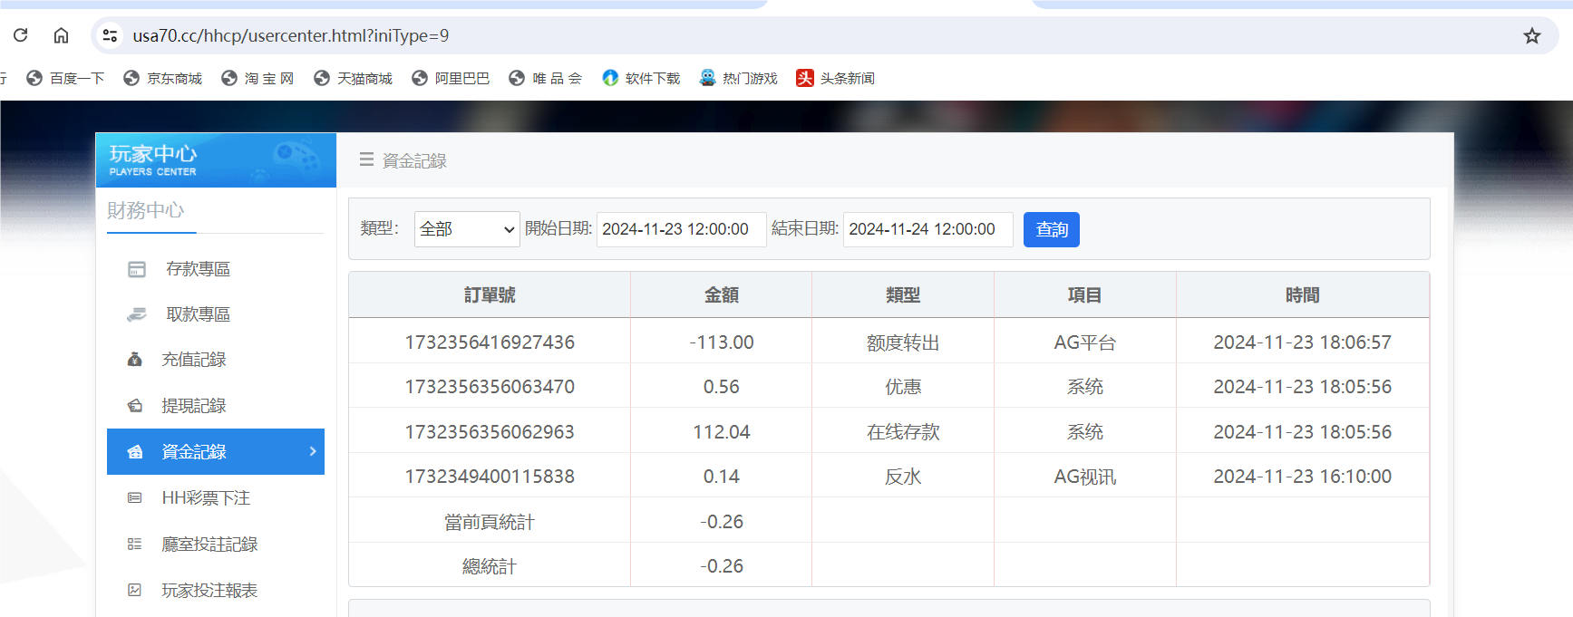Open HH彩票下注 in the sidebar

click(205, 498)
